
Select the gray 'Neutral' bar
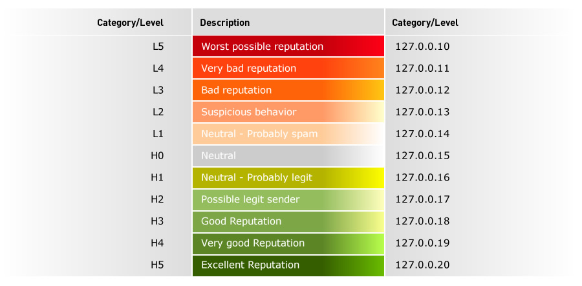point(288,156)
